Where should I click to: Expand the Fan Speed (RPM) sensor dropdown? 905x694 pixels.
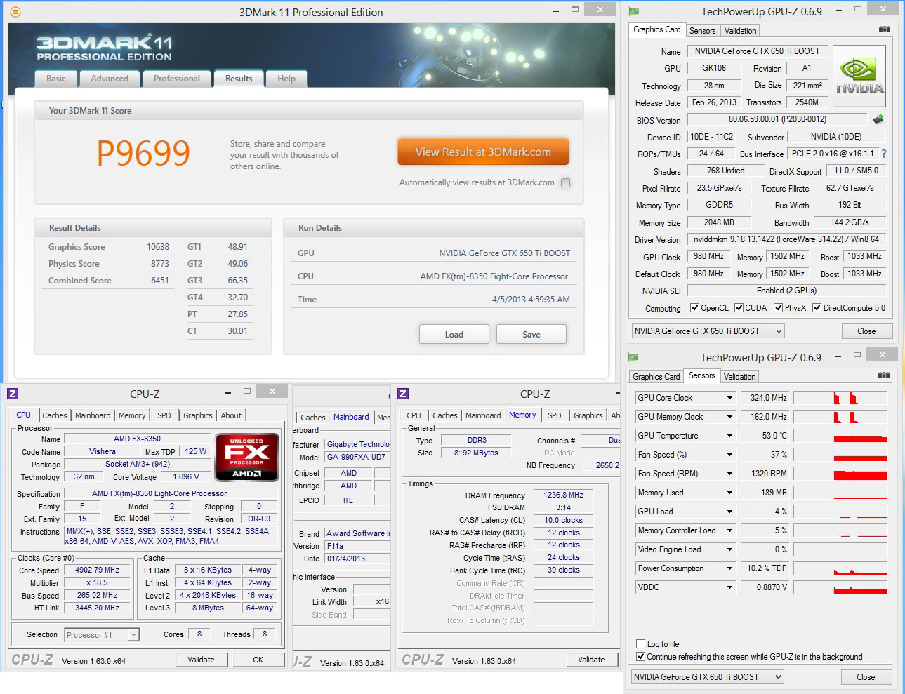pos(729,474)
